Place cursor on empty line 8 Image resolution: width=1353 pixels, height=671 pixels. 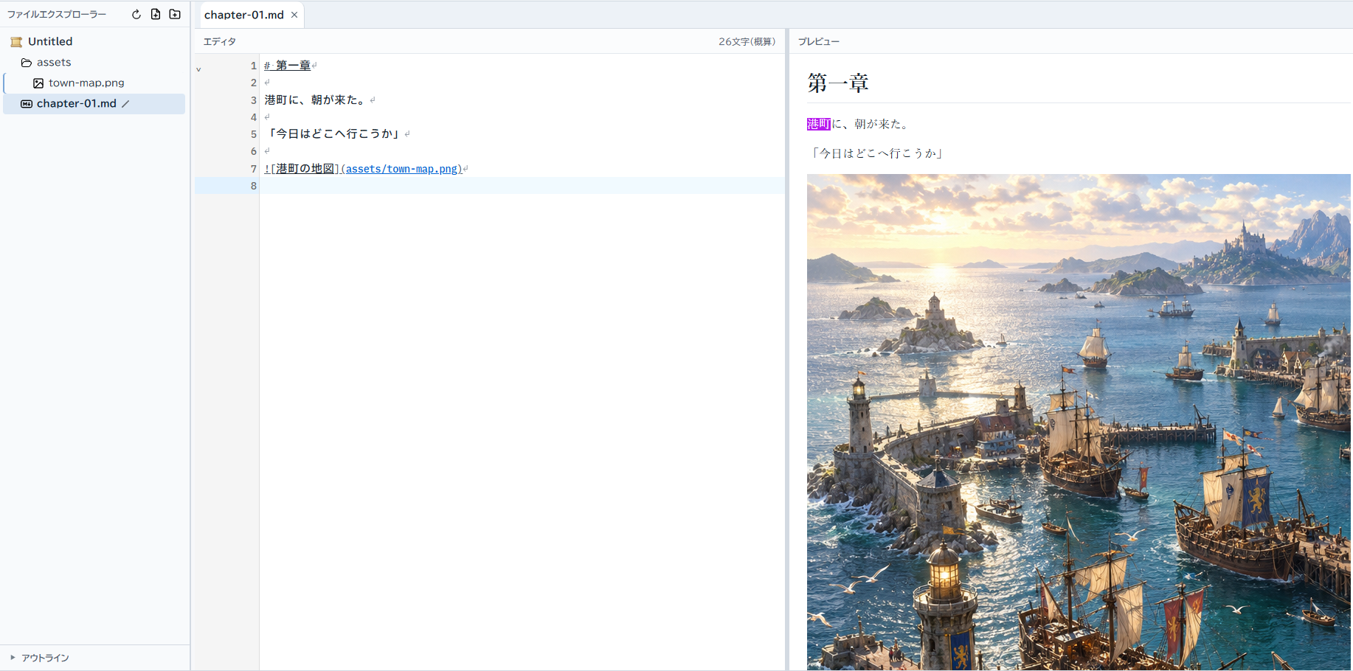522,186
